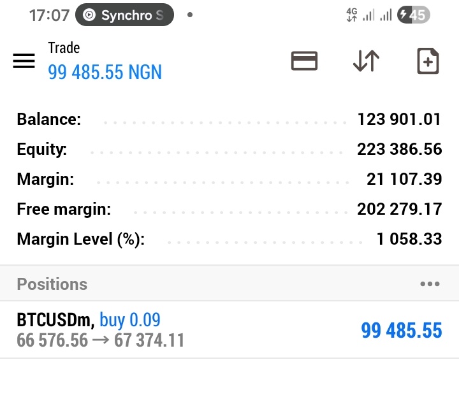This screenshot has width=459, height=404.
Task: Tap the margin level value 1 058.33
Action: point(409,239)
